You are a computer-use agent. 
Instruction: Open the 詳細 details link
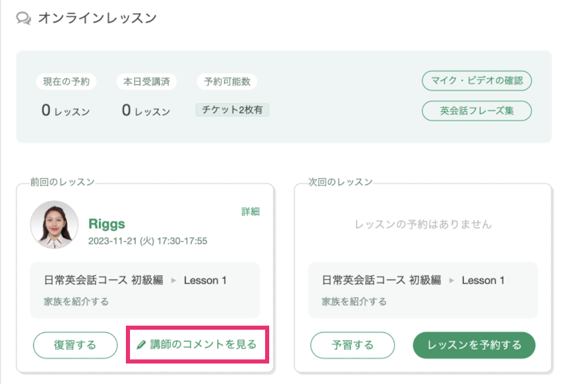(250, 211)
